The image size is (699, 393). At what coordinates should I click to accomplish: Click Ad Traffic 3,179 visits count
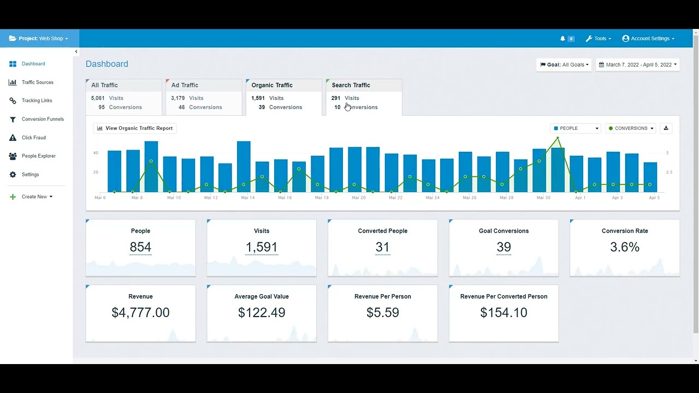click(x=178, y=98)
